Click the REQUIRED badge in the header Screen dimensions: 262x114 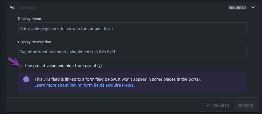click(x=237, y=8)
